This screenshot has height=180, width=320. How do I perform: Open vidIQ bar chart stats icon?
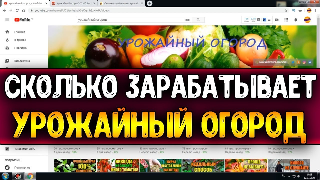coord(259,20)
